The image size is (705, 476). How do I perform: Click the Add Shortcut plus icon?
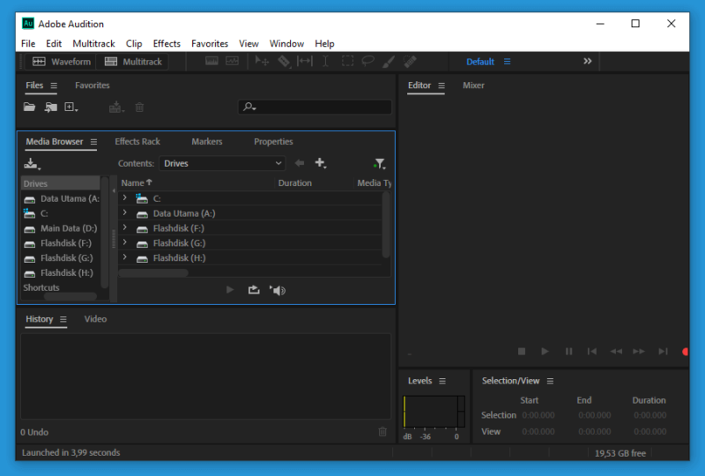320,163
